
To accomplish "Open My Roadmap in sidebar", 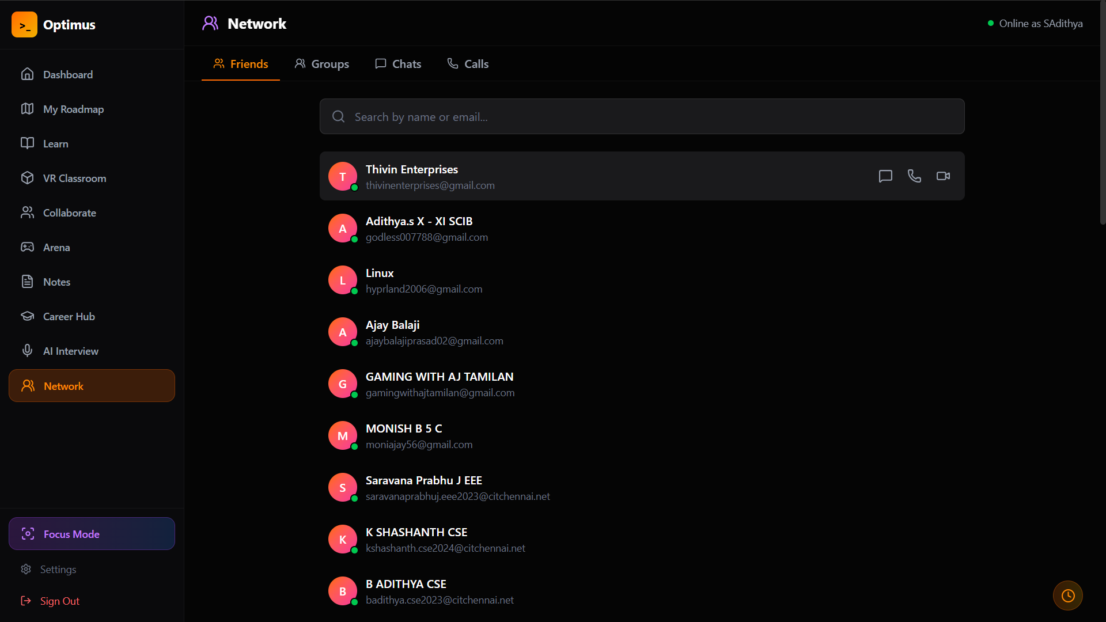I will click(x=73, y=109).
